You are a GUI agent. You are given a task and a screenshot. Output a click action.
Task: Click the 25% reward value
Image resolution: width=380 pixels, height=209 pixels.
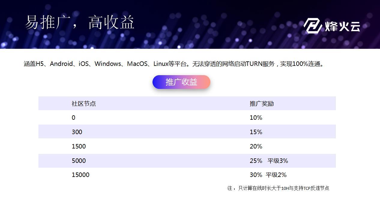click(256, 161)
